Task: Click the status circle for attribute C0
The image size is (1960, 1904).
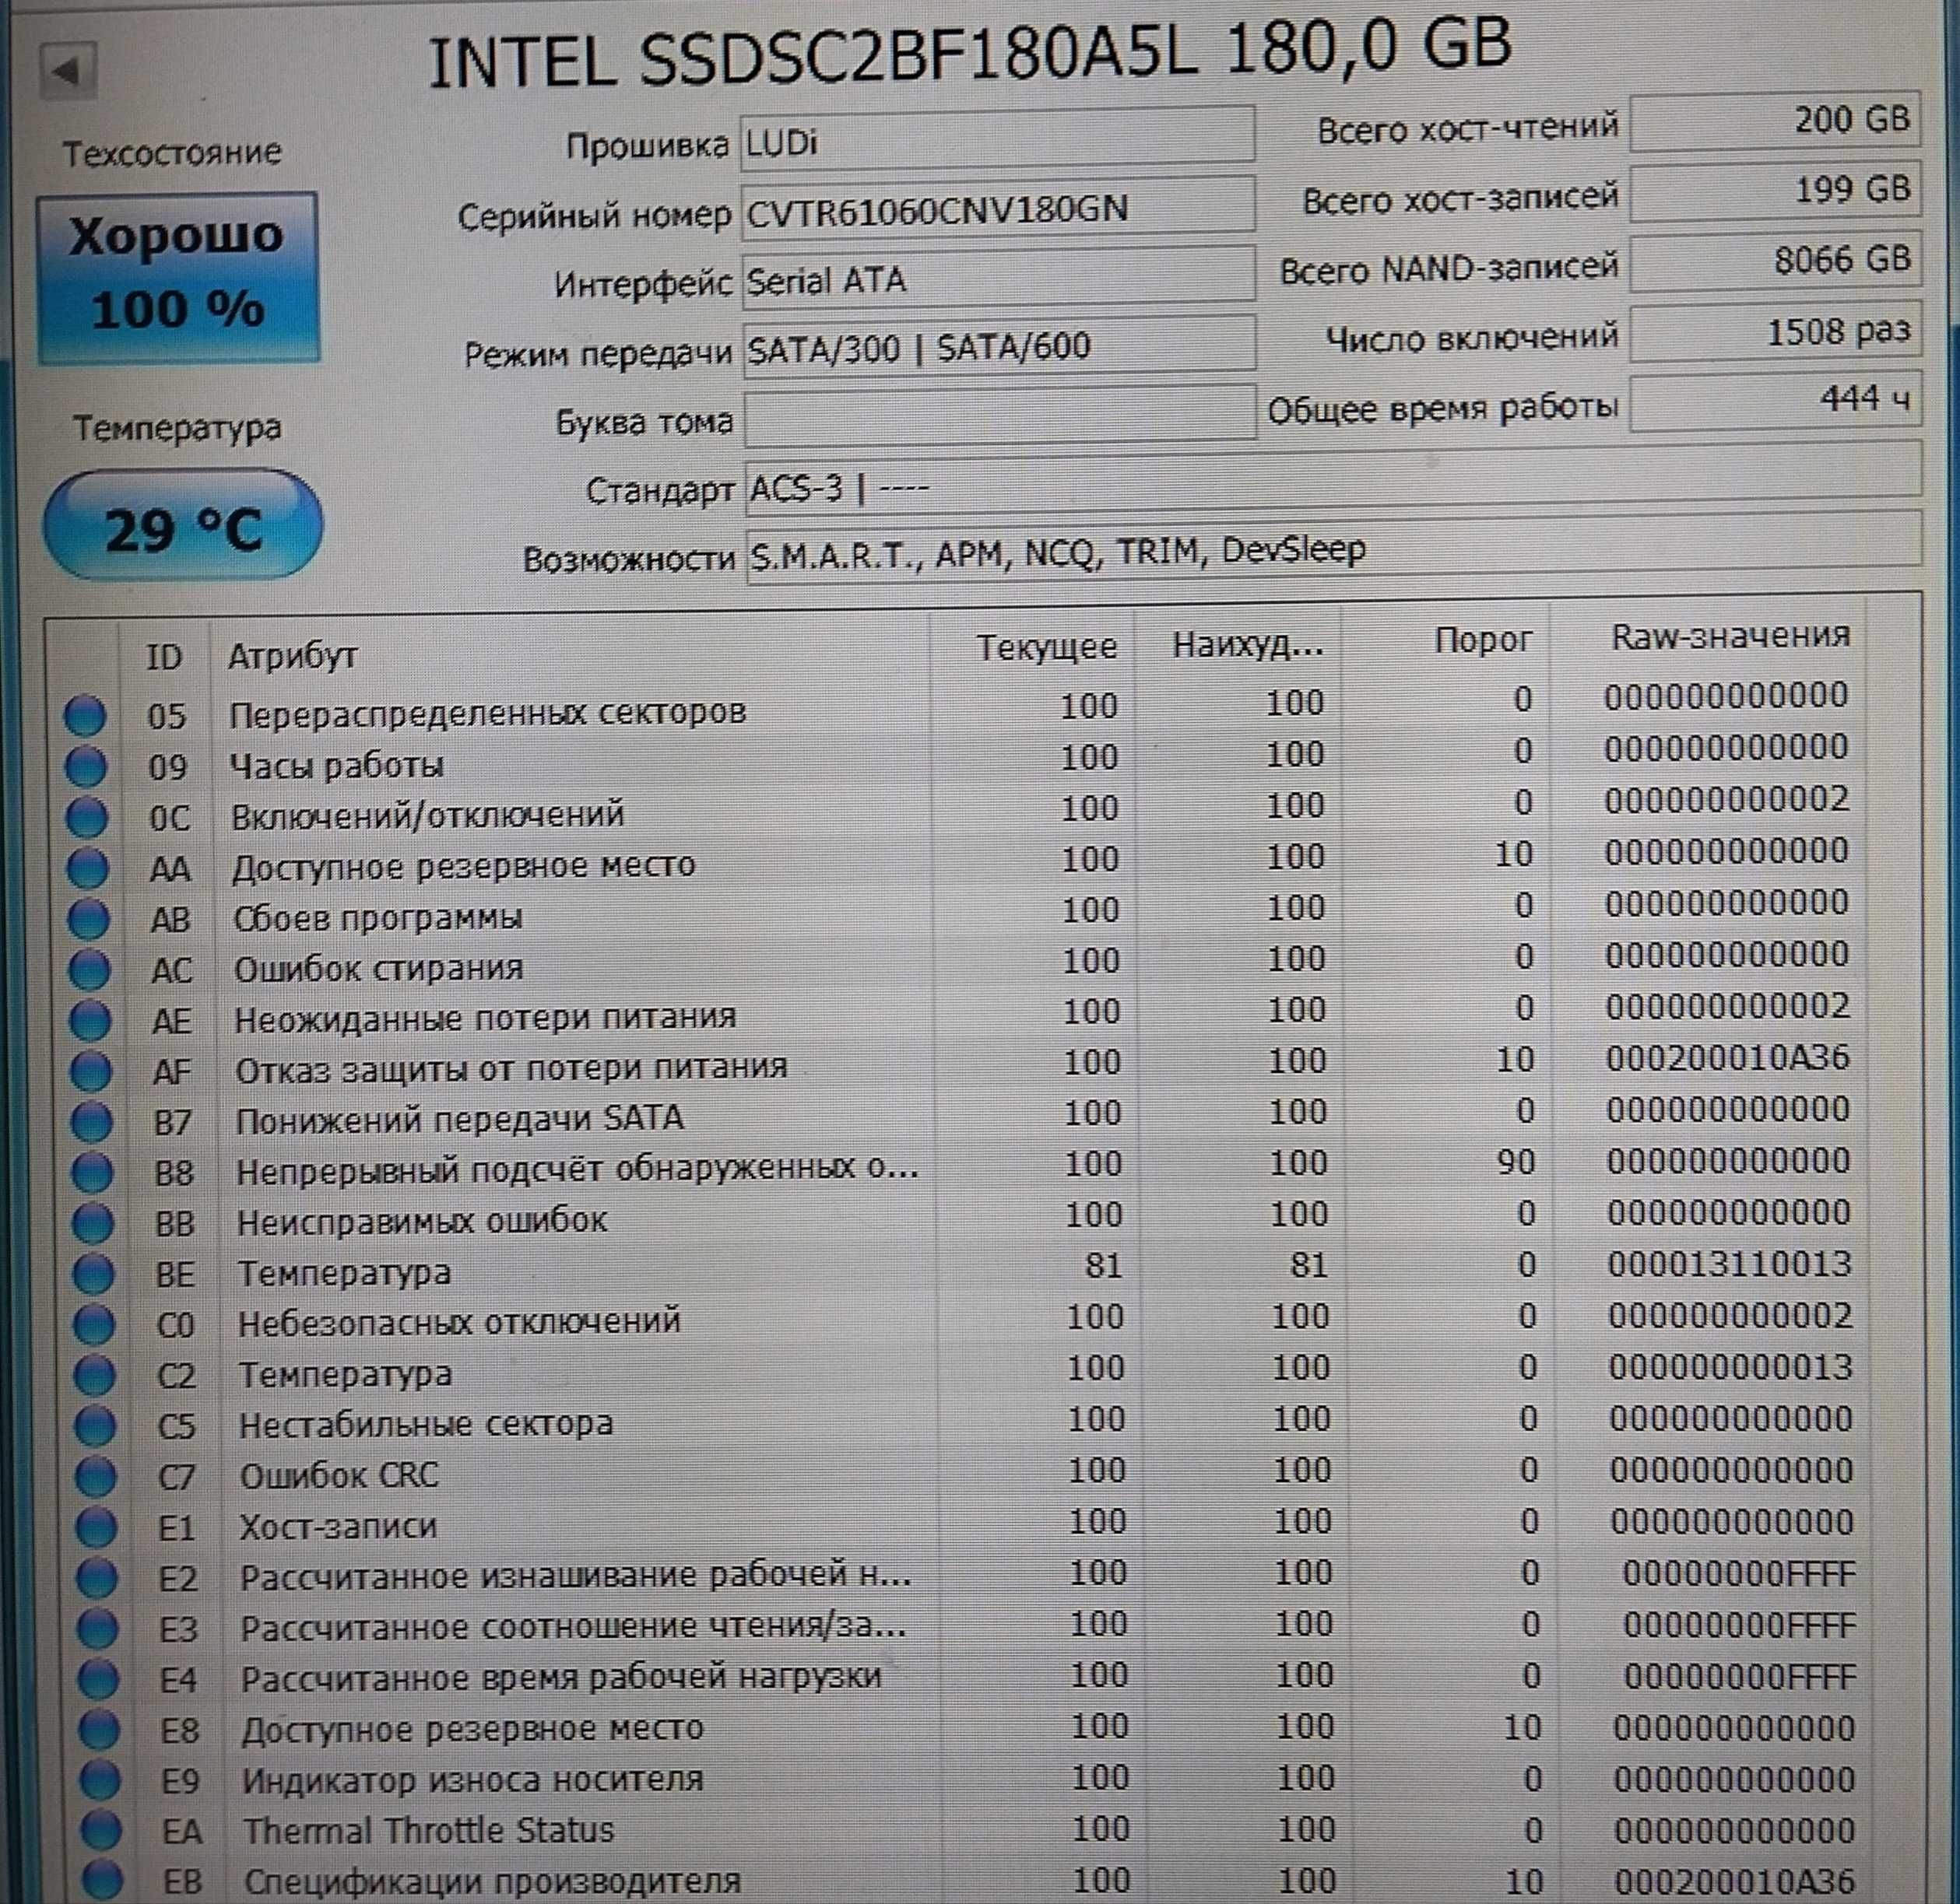Action: point(94,1325)
